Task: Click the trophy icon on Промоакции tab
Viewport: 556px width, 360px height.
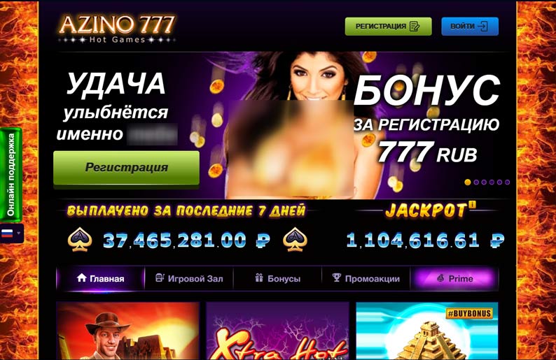Action: [337, 278]
